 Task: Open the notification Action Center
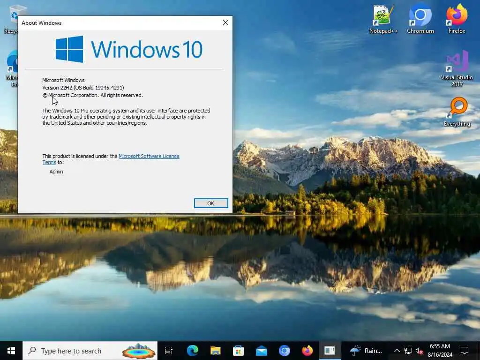point(465,351)
